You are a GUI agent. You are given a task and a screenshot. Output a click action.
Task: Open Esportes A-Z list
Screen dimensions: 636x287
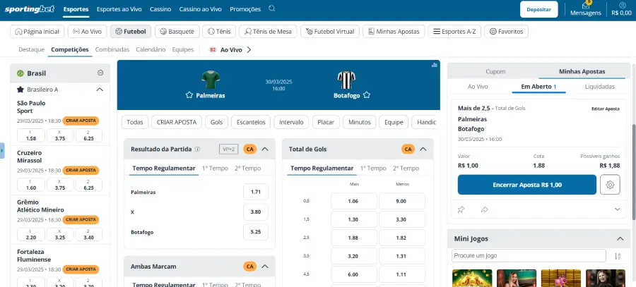[454, 32]
